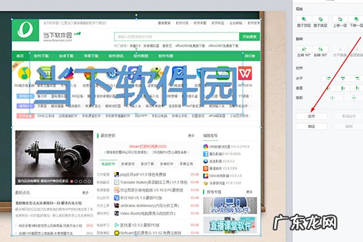Rotate selection with 左转 90° icon
363x242 pixels.
pyautogui.click(x=304, y=49)
